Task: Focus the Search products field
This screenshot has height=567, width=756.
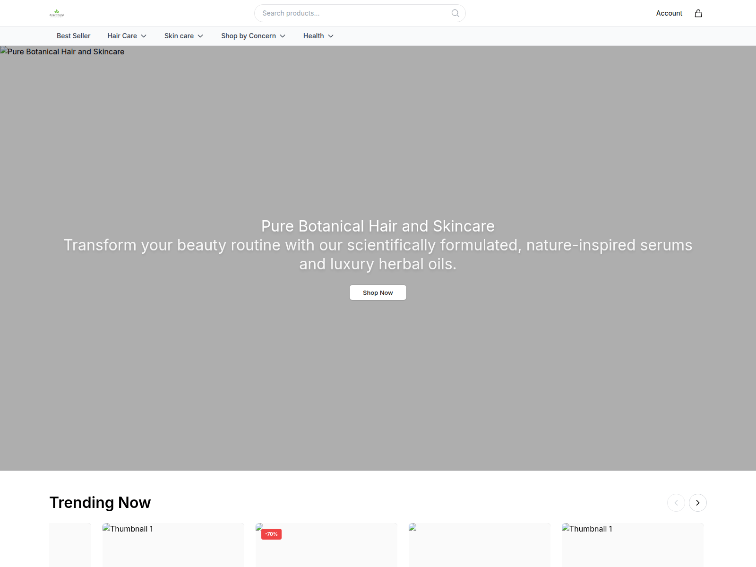Action: (x=360, y=13)
